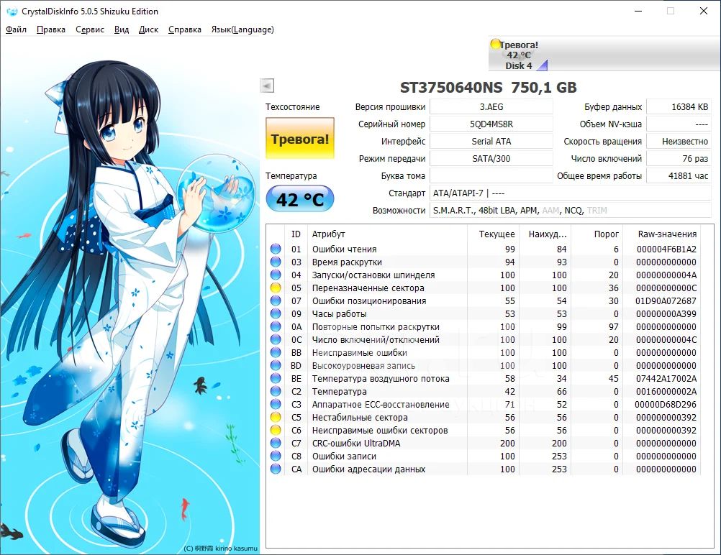721x555 pixels.
Task: Click the power-on count field 76 раз
Action: [x=679, y=158]
